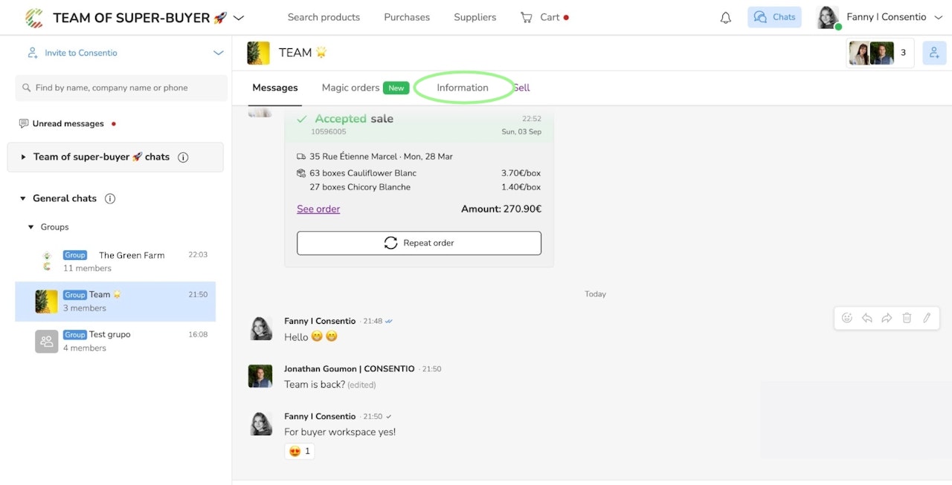Click the TEAM group pineapple avatar in header
Screen dimensions: 952x485
pyautogui.click(x=258, y=53)
